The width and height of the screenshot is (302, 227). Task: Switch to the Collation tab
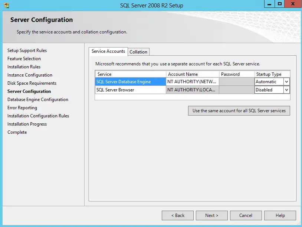point(138,52)
